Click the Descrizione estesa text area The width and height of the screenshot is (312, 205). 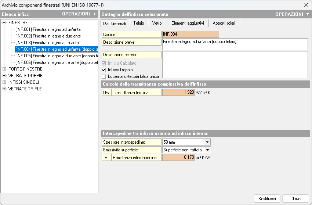point(235,64)
